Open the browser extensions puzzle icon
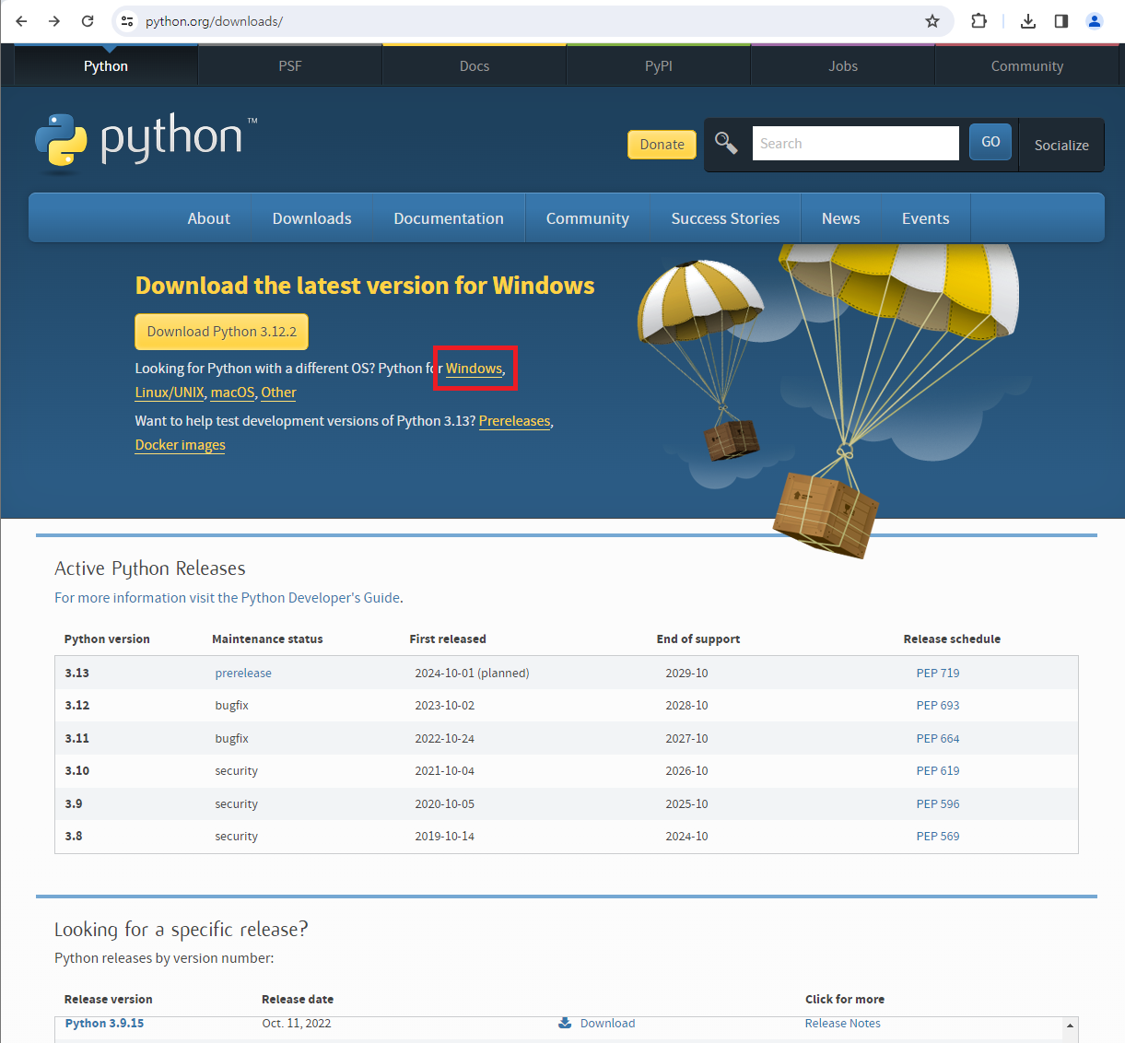Image resolution: width=1125 pixels, height=1043 pixels. pyautogui.click(x=979, y=21)
